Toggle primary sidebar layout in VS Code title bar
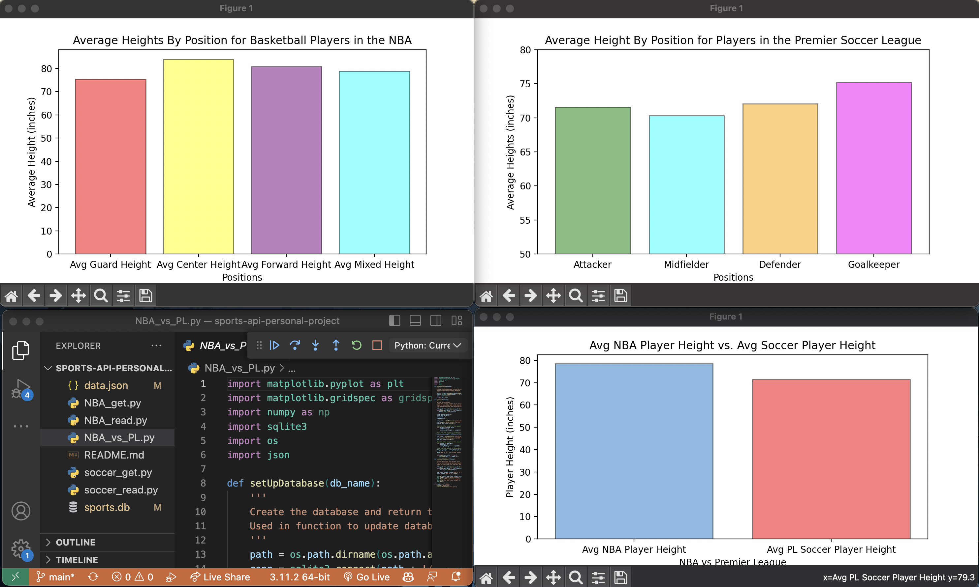 tap(395, 321)
